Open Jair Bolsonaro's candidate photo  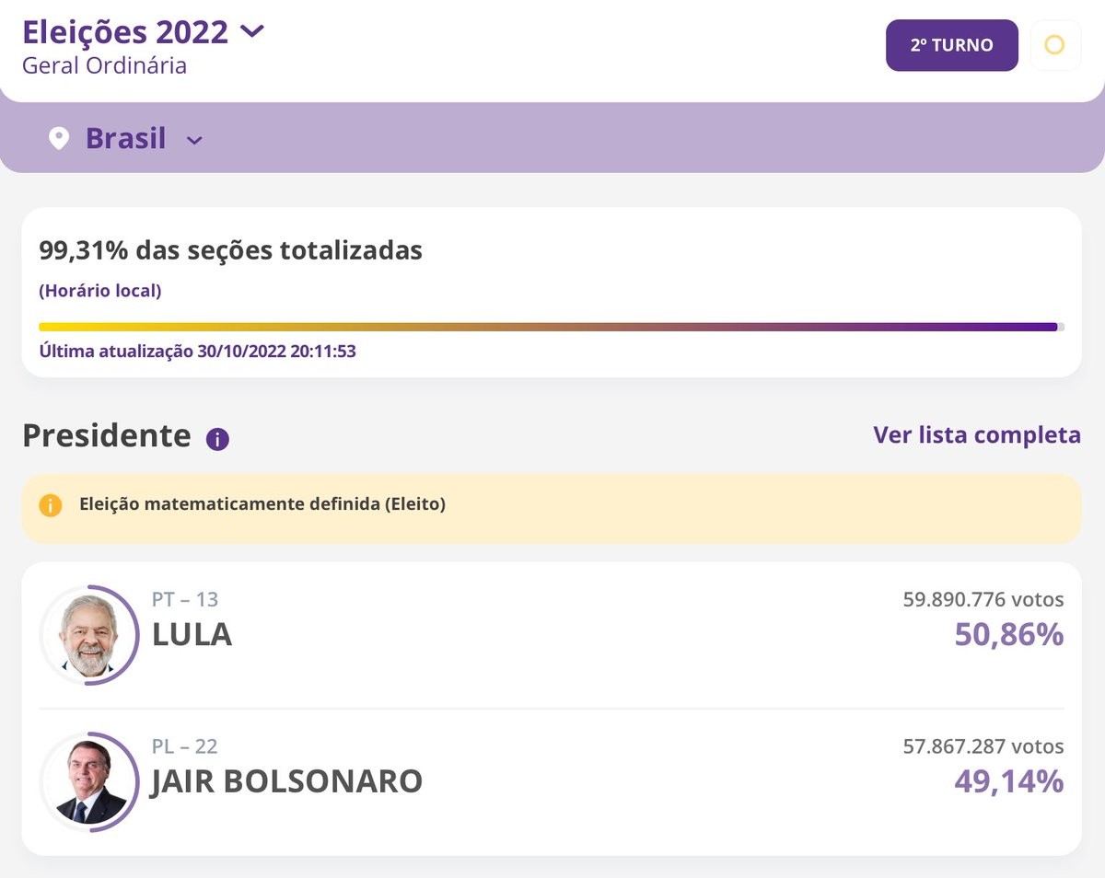click(x=89, y=782)
